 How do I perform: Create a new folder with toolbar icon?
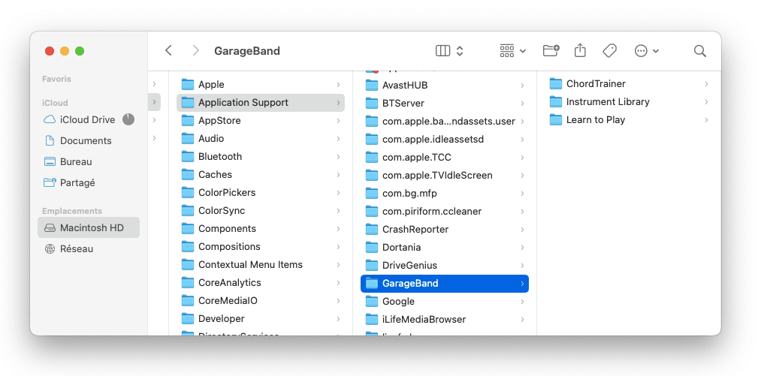551,51
